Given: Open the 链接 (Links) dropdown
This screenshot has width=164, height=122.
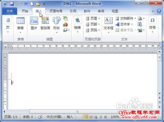Looking at the screenshot, I should pyautogui.click(x=77, y=25).
